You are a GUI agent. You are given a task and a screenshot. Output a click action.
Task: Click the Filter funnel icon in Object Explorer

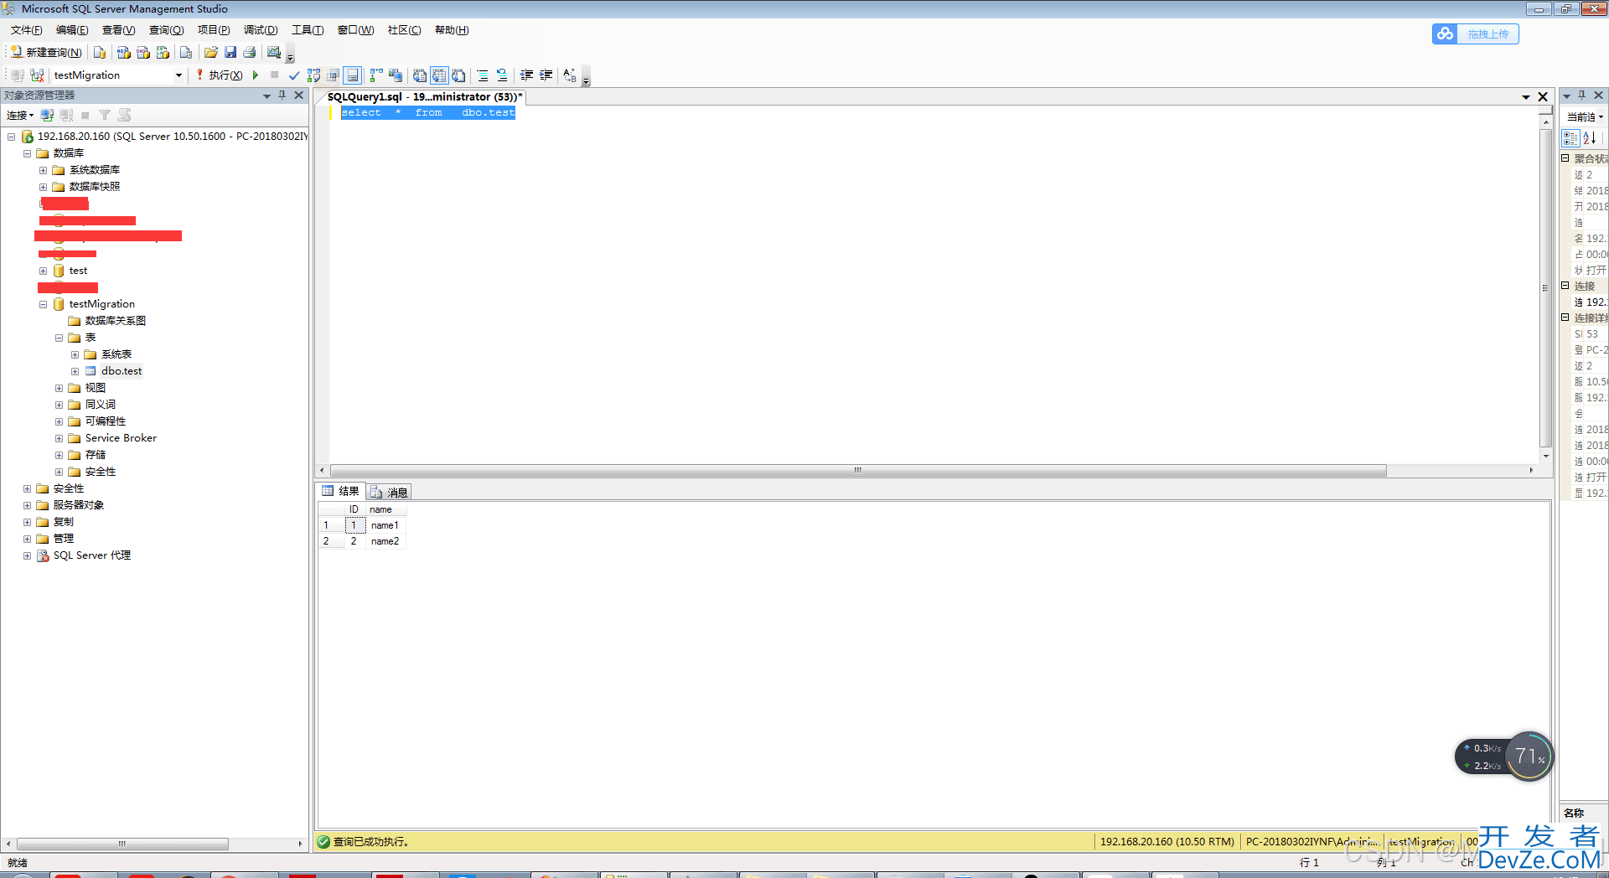(105, 115)
